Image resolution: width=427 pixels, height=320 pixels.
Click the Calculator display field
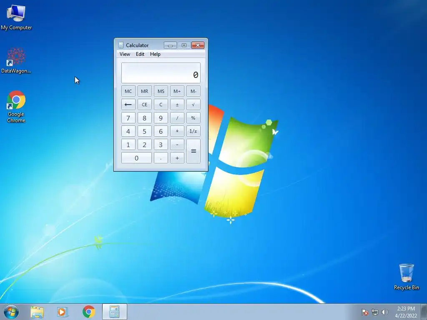click(x=161, y=73)
